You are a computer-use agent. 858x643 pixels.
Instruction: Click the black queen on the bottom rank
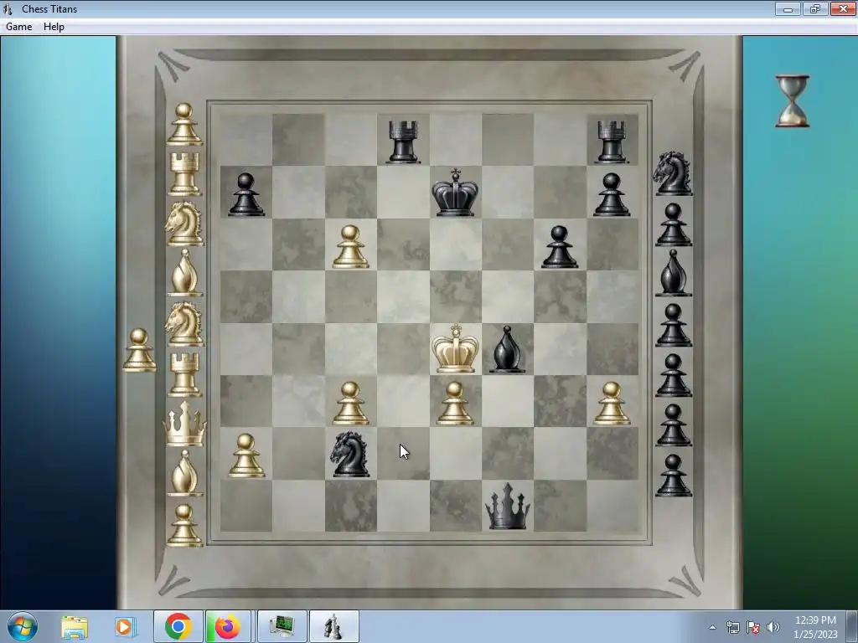pos(507,506)
